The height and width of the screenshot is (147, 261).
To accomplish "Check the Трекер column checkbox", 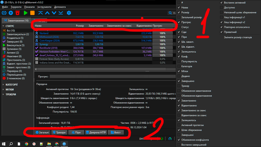I will [x=179, y=86].
